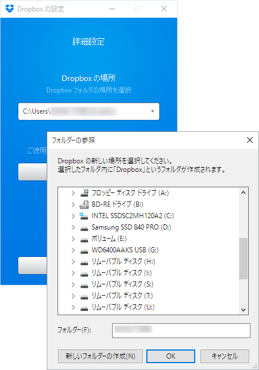Click the キャンセル button
This screenshot has width=259, height=370.
(225, 356)
